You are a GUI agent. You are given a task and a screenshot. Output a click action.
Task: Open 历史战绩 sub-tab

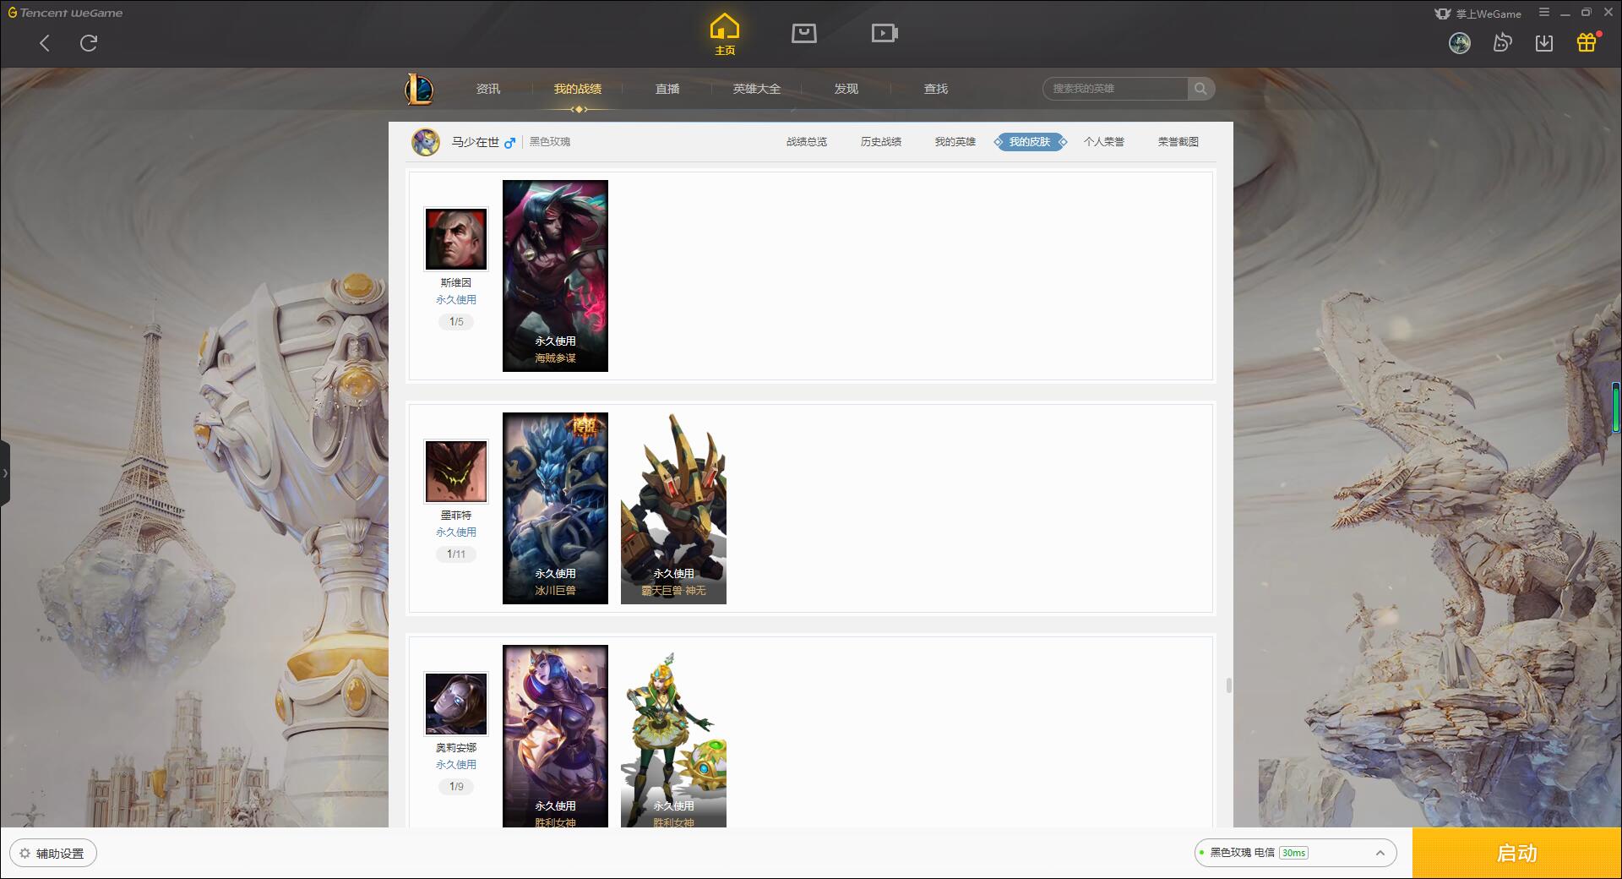(x=881, y=142)
